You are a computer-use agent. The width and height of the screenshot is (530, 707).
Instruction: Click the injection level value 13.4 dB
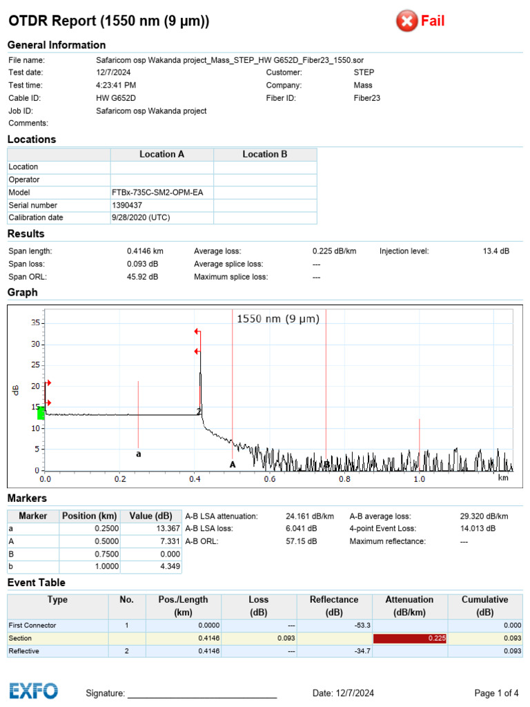point(496,251)
